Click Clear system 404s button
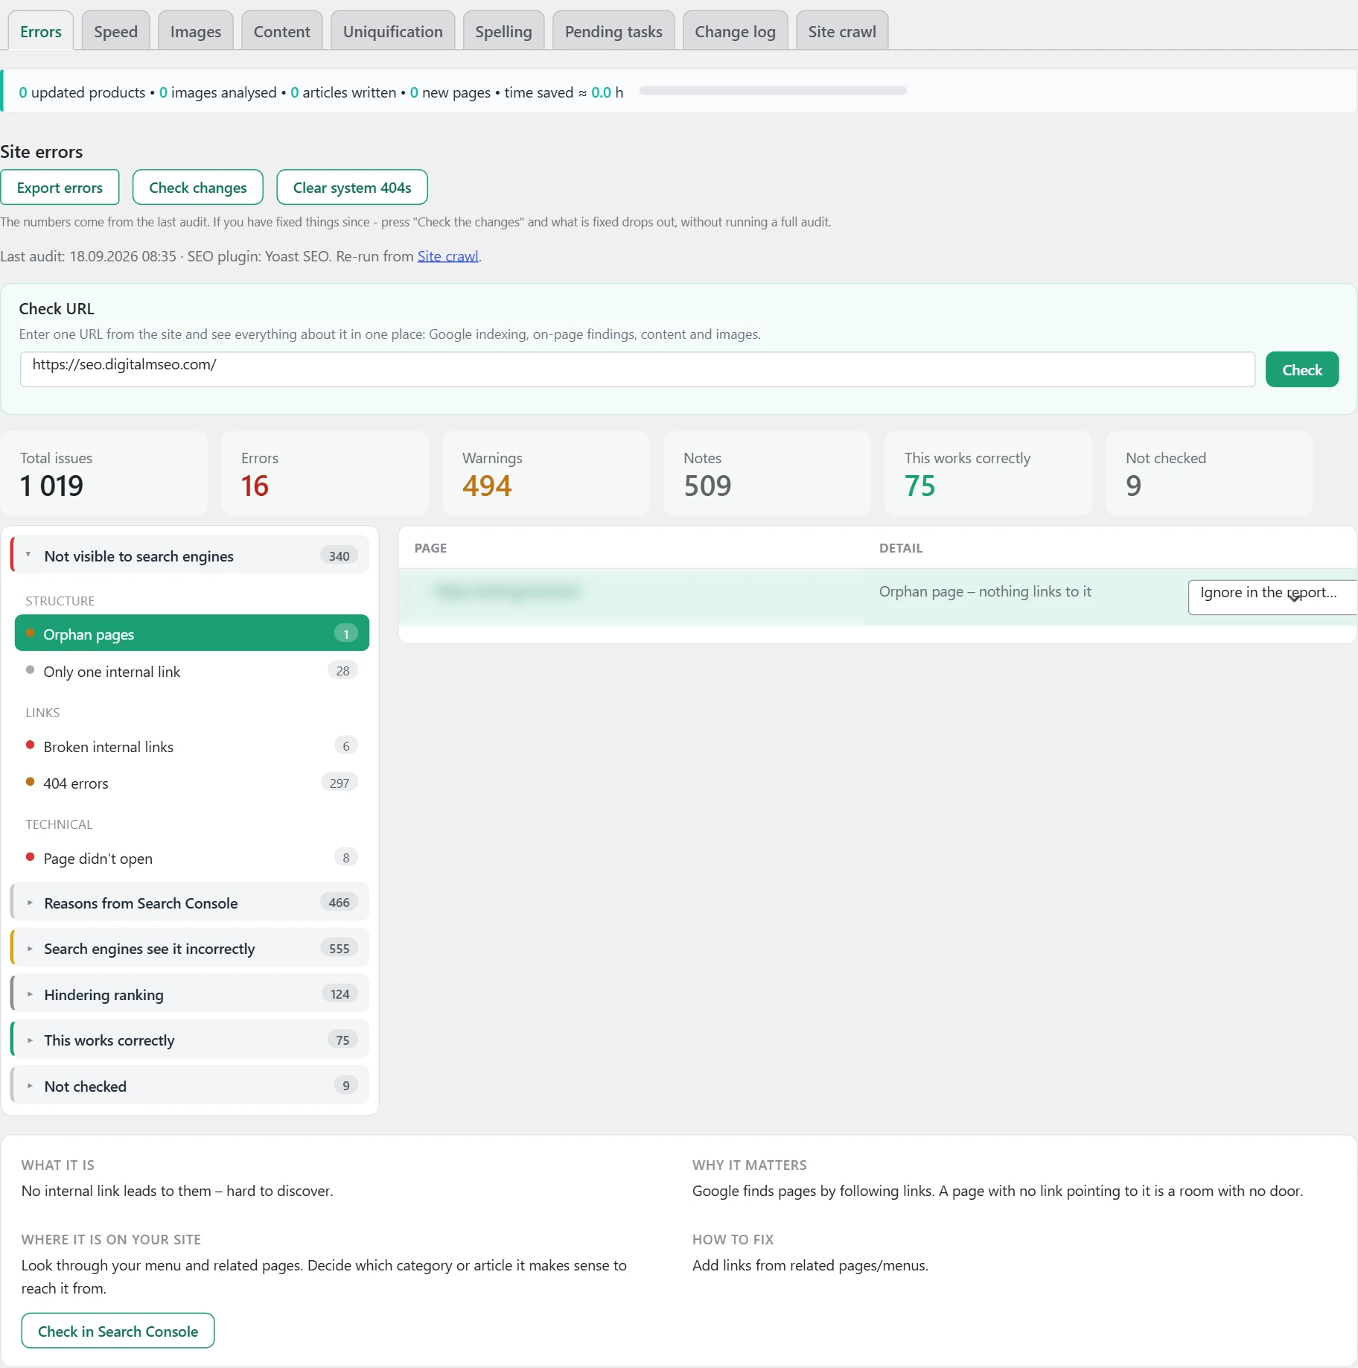 coord(351,187)
